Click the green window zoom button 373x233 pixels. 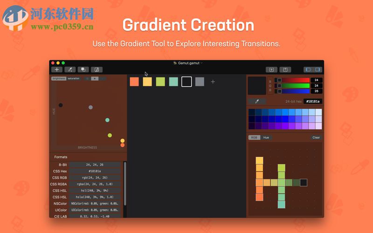tap(63, 63)
